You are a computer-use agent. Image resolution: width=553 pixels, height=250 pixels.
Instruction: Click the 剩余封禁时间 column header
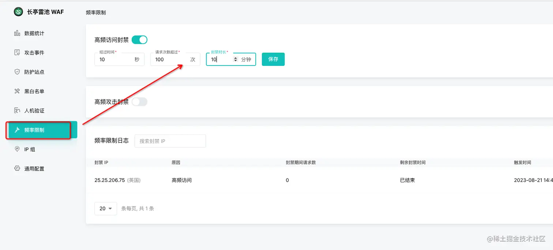click(413, 163)
